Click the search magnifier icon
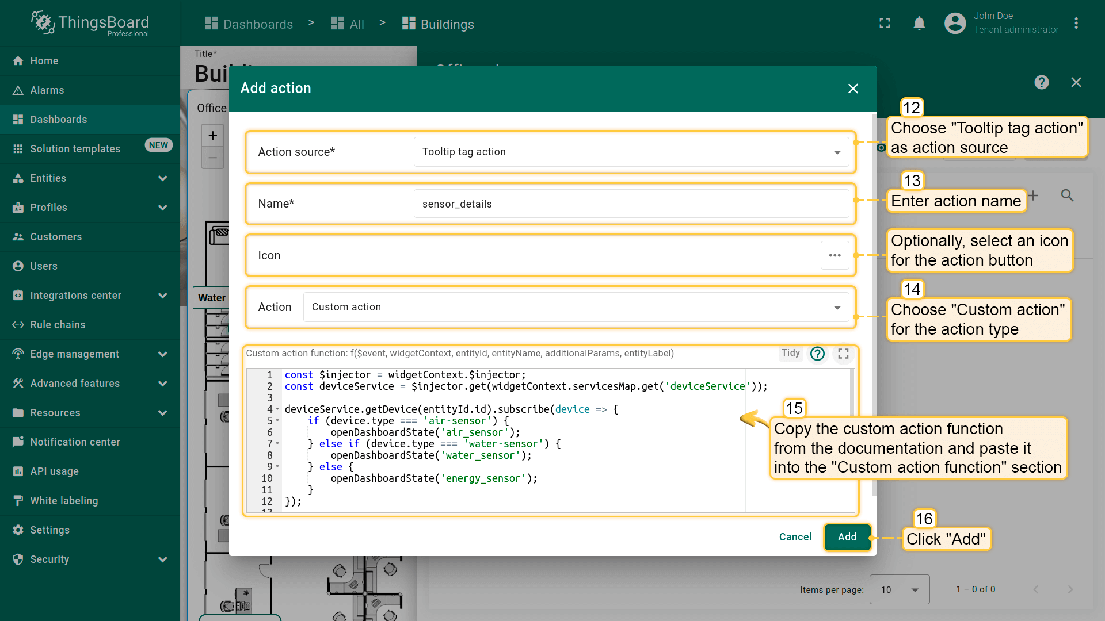This screenshot has width=1105, height=621. point(1067,195)
